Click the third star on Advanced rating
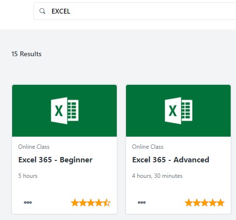Image resolution: width=236 pixels, height=220 pixels. 205,203
